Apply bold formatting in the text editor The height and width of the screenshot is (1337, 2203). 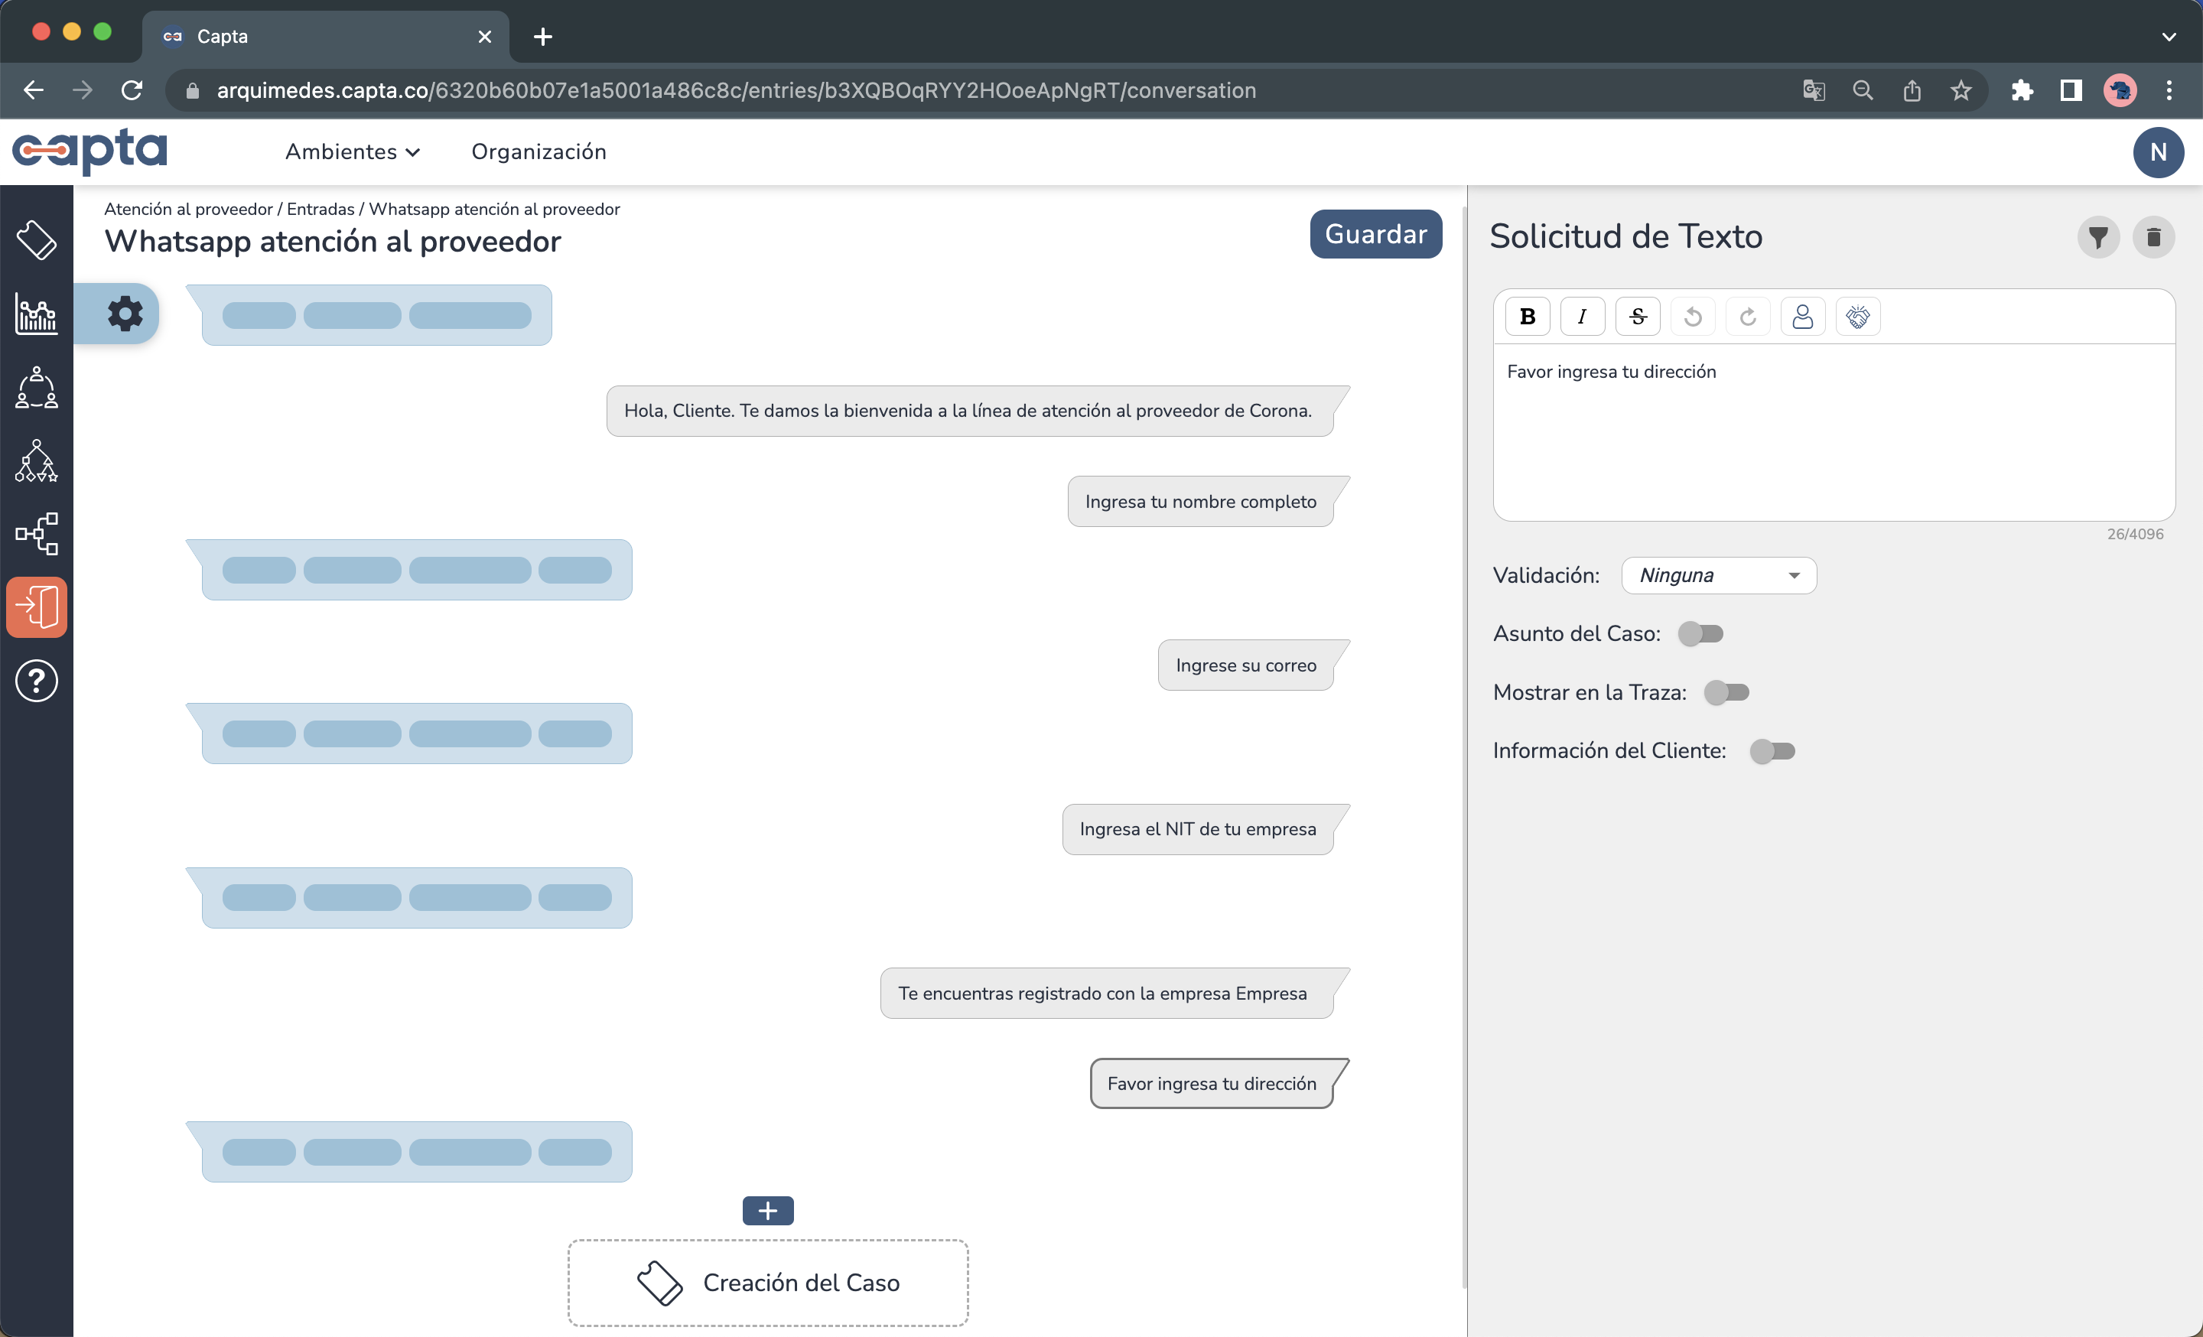coord(1528,315)
